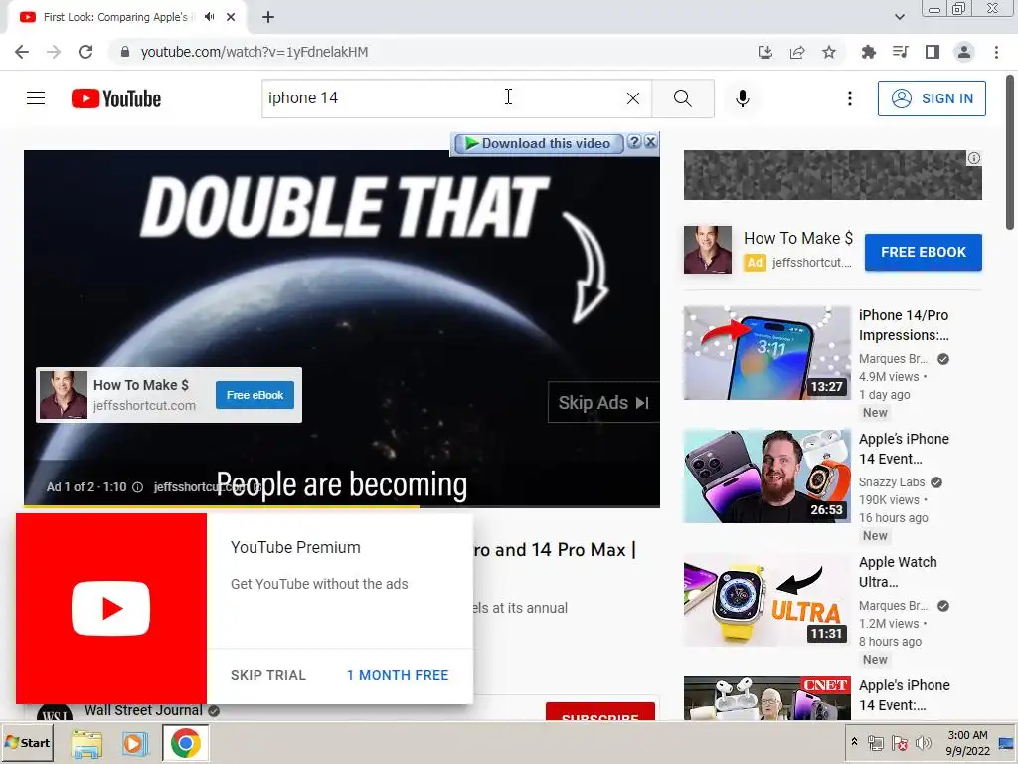This screenshot has width=1018, height=764.
Task: Close the First Look YouTube tab
Action: pos(231,17)
